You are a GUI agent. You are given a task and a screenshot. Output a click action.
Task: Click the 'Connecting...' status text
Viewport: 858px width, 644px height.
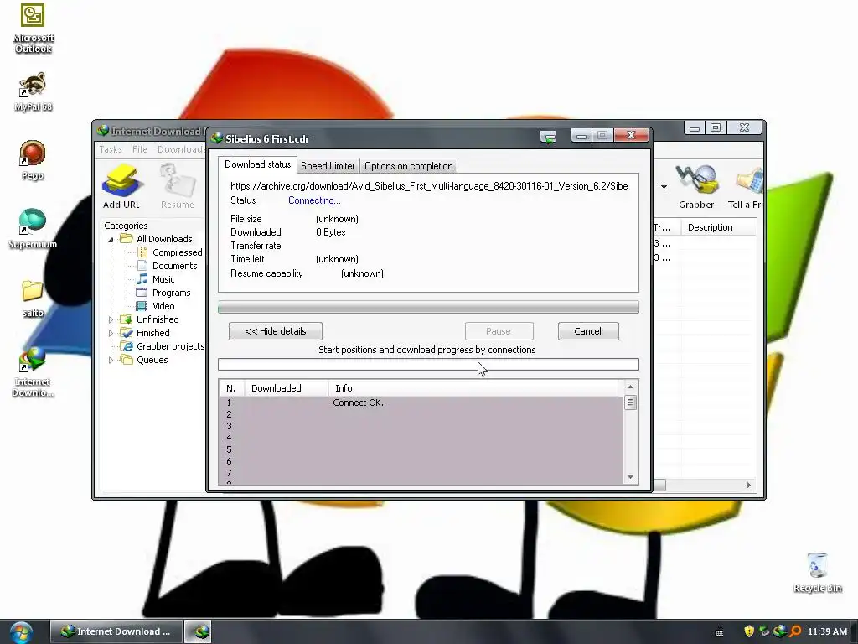[x=314, y=200]
